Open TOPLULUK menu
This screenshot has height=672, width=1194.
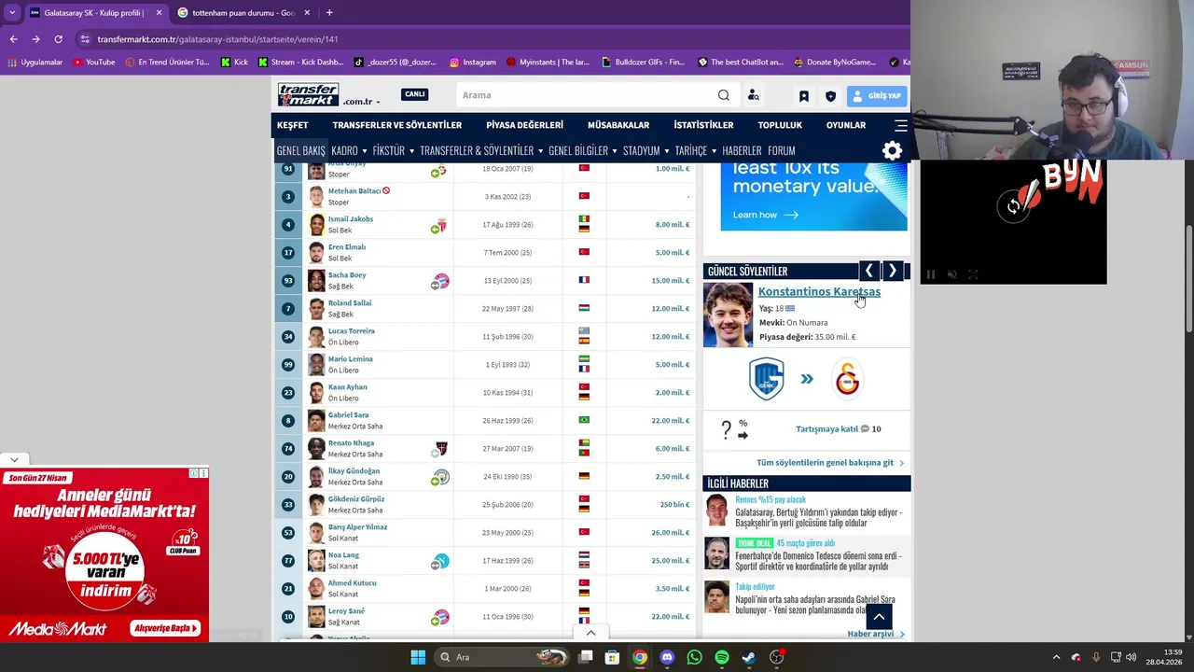tap(780, 125)
